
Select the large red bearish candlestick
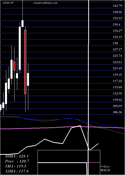point(25,62)
